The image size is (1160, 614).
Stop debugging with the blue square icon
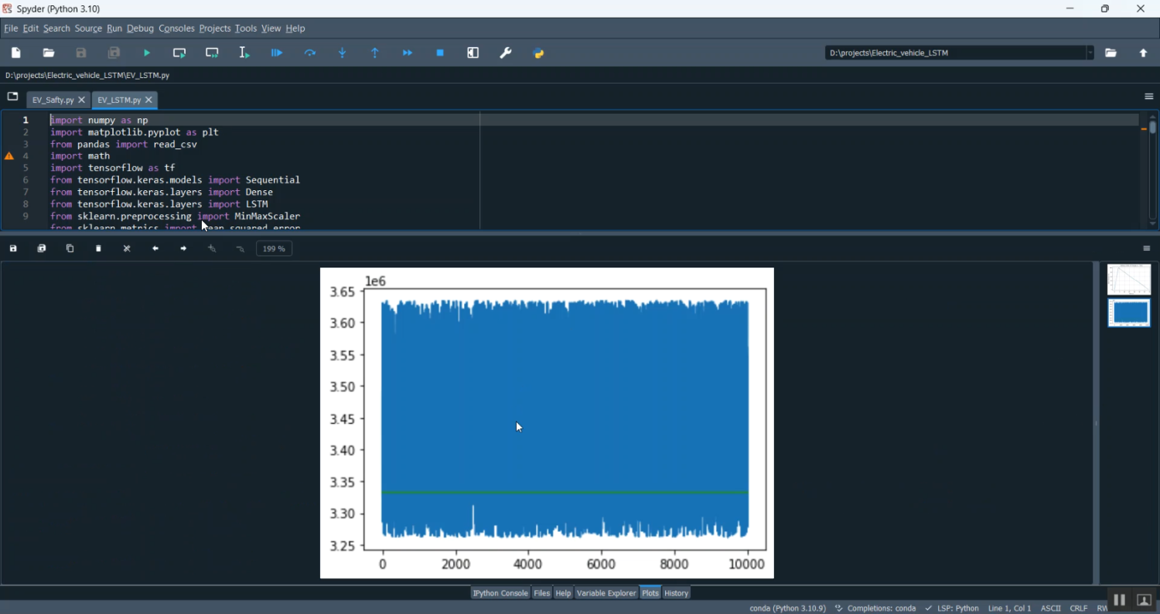pyautogui.click(x=440, y=53)
